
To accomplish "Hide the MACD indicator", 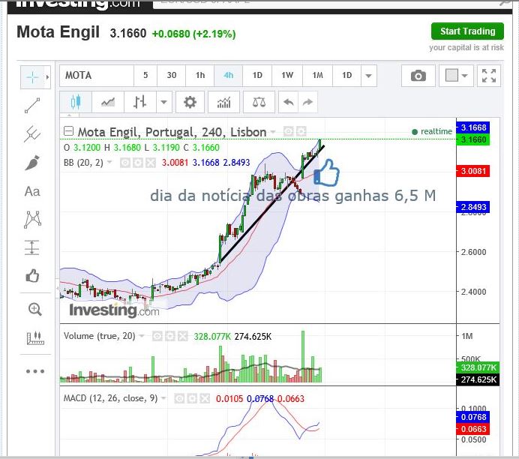I will [x=179, y=398].
